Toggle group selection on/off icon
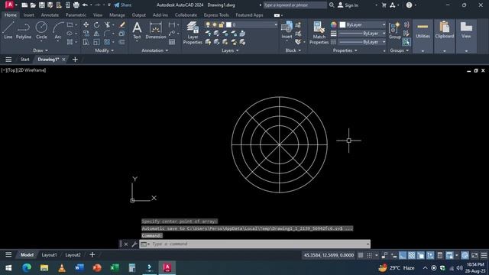The image size is (489, 275). point(406,42)
